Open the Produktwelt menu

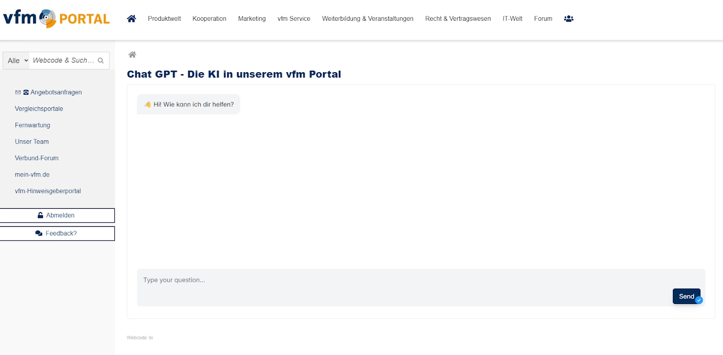(164, 18)
